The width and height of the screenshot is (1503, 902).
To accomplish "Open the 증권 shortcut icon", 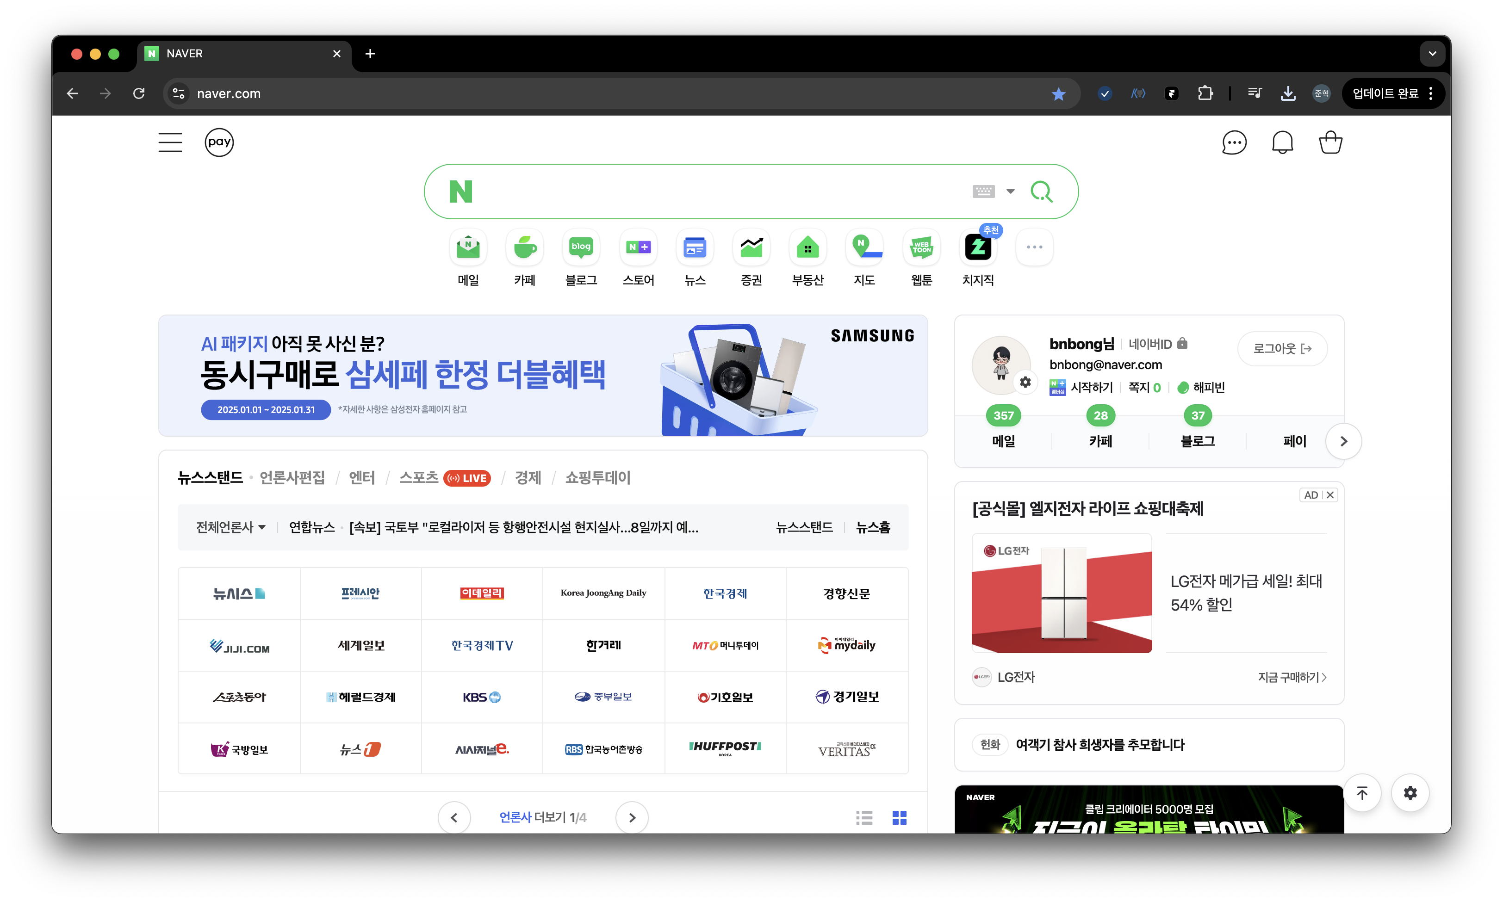I will [x=751, y=247].
